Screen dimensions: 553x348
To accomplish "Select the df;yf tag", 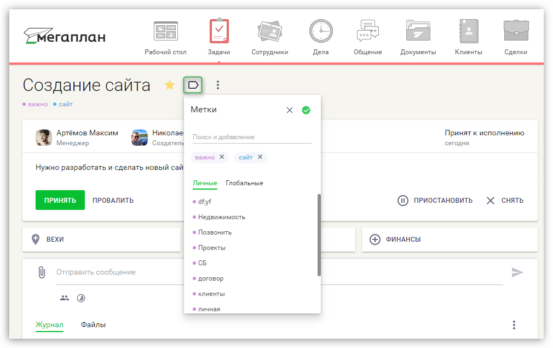I will tap(201, 202).
